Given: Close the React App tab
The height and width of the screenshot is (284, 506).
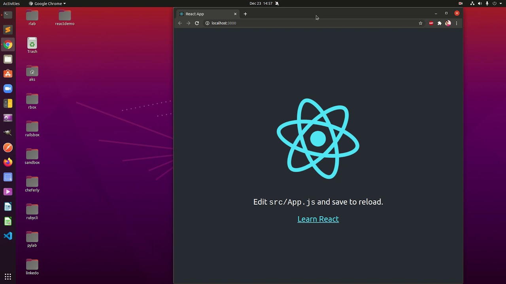Looking at the screenshot, I should (235, 14).
